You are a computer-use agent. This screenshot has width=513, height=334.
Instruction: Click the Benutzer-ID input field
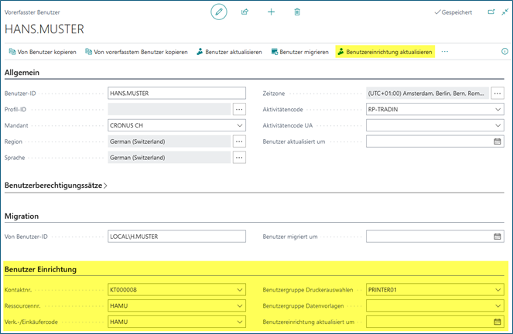(176, 93)
